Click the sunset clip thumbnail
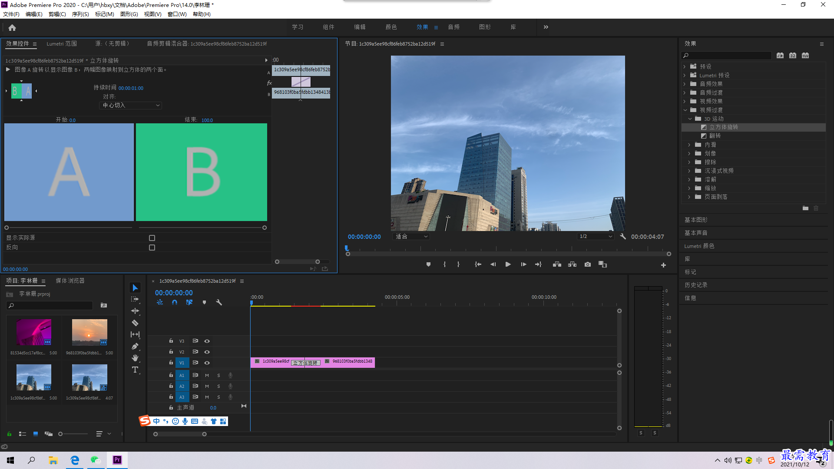 (x=89, y=332)
